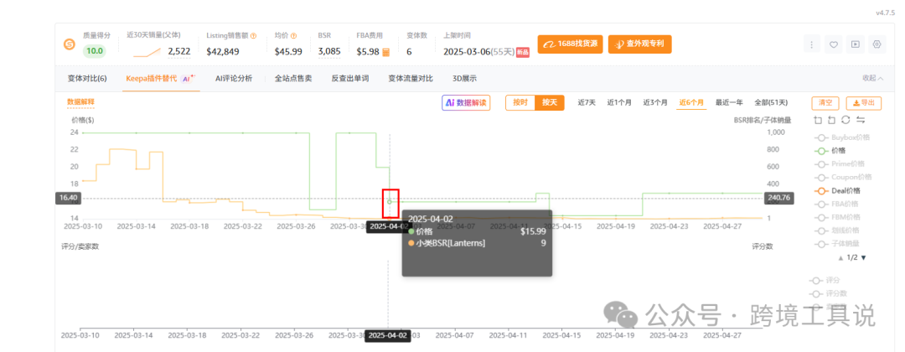The height and width of the screenshot is (352, 905).
Task: Click the orange seller logo icon
Action: pyautogui.click(x=70, y=44)
